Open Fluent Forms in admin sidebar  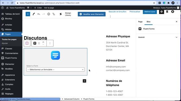11,58
